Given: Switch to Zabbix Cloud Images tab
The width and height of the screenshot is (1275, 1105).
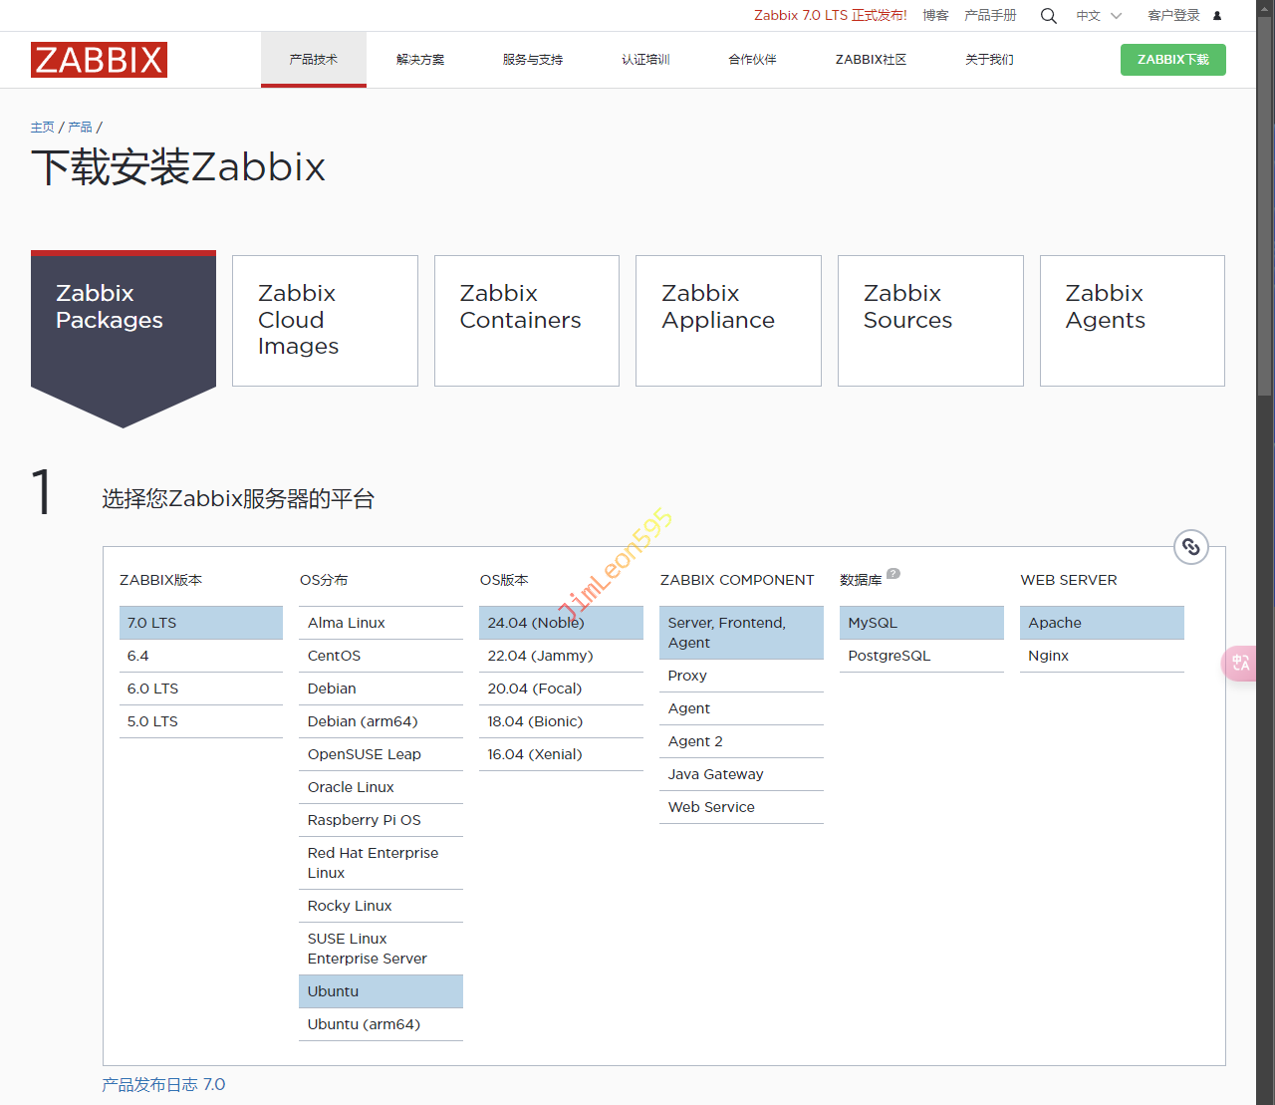Looking at the screenshot, I should click(325, 320).
